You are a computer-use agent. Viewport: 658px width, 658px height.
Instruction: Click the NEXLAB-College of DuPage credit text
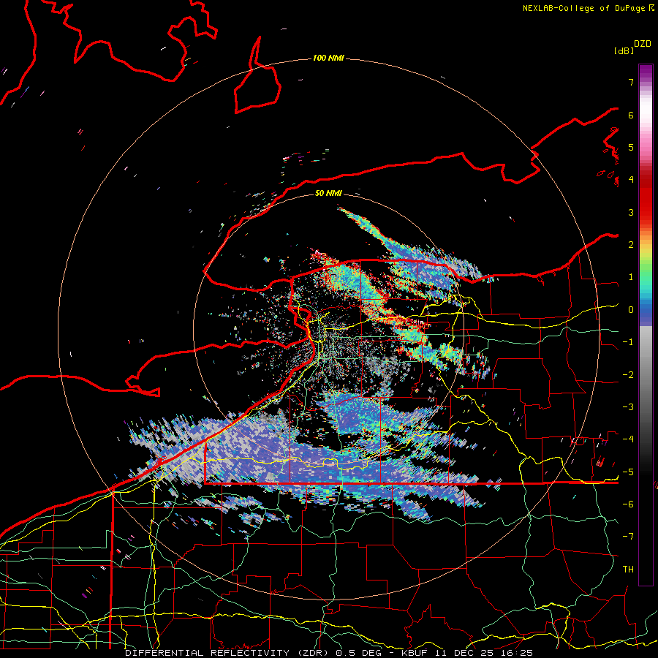(588, 8)
